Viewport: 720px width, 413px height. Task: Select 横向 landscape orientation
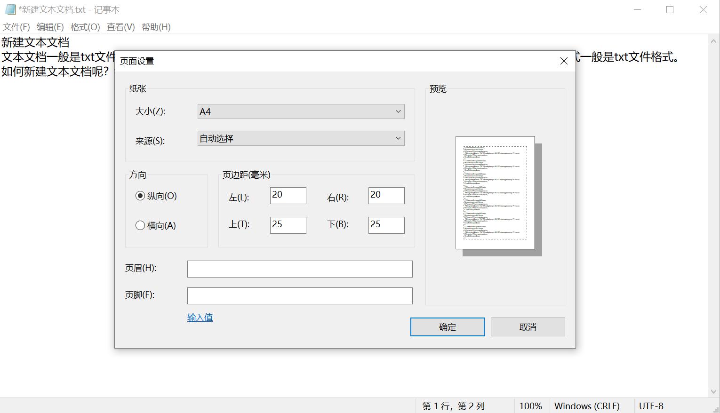click(x=140, y=226)
